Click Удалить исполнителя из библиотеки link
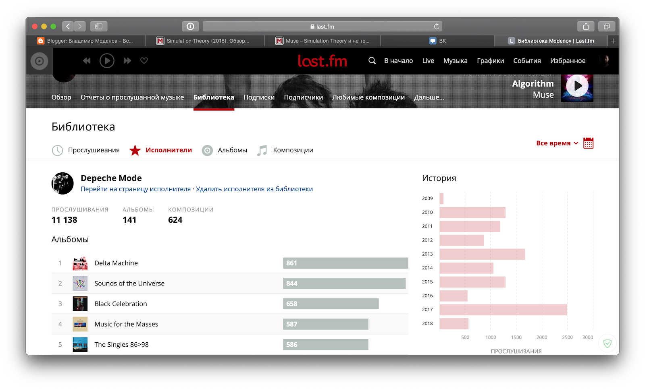Image resolution: width=645 pixels, height=389 pixels. [254, 189]
